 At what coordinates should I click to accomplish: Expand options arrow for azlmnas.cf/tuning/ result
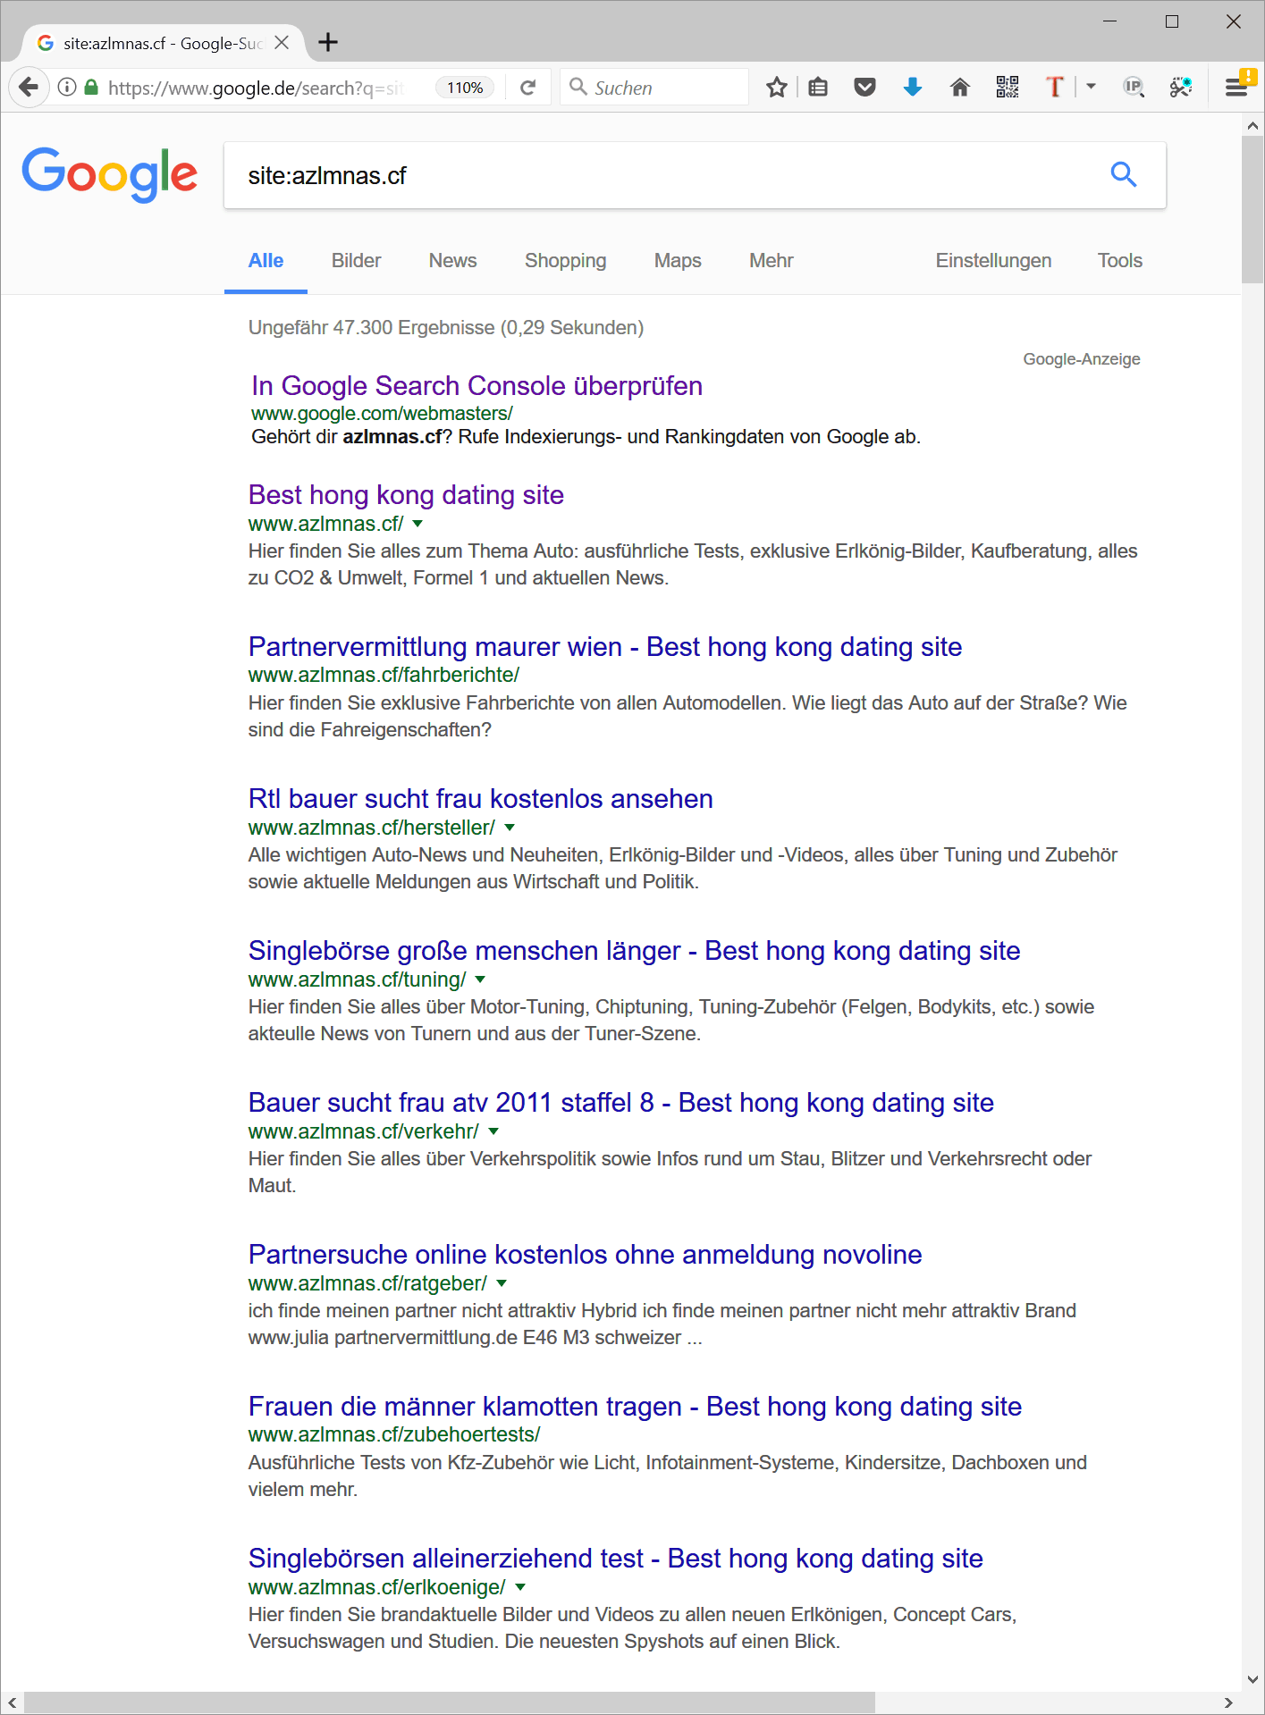pos(480,979)
